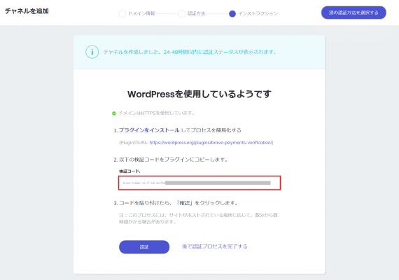Screen dimensions: 399x280
Task: Click the 認証方法 step label
Action: (x=196, y=13)
